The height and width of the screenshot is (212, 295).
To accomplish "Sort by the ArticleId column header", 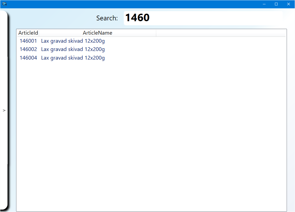I will tap(28, 33).
